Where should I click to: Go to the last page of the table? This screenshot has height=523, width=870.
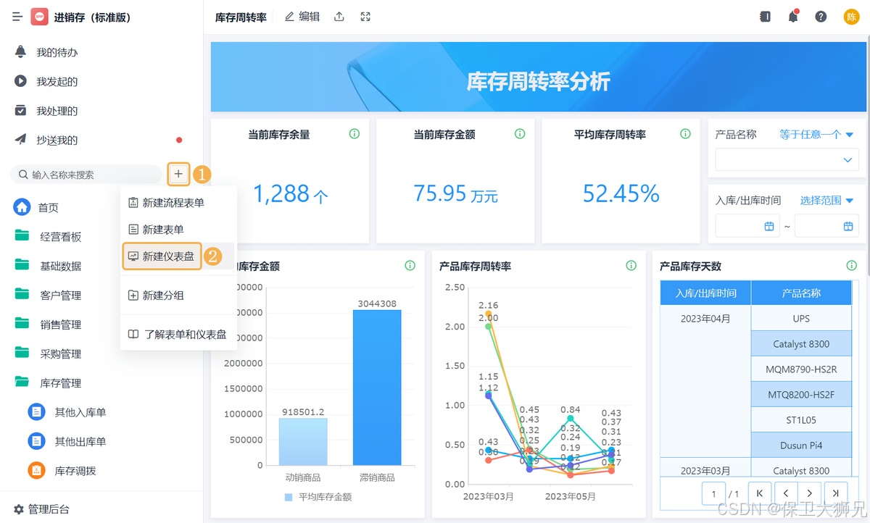point(836,493)
